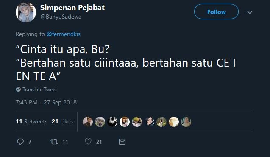The image size is (270, 157).
Task: Open first liker avatar in row
Action: click(x=88, y=122)
